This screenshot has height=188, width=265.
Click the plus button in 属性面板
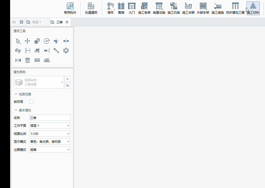[68, 79]
